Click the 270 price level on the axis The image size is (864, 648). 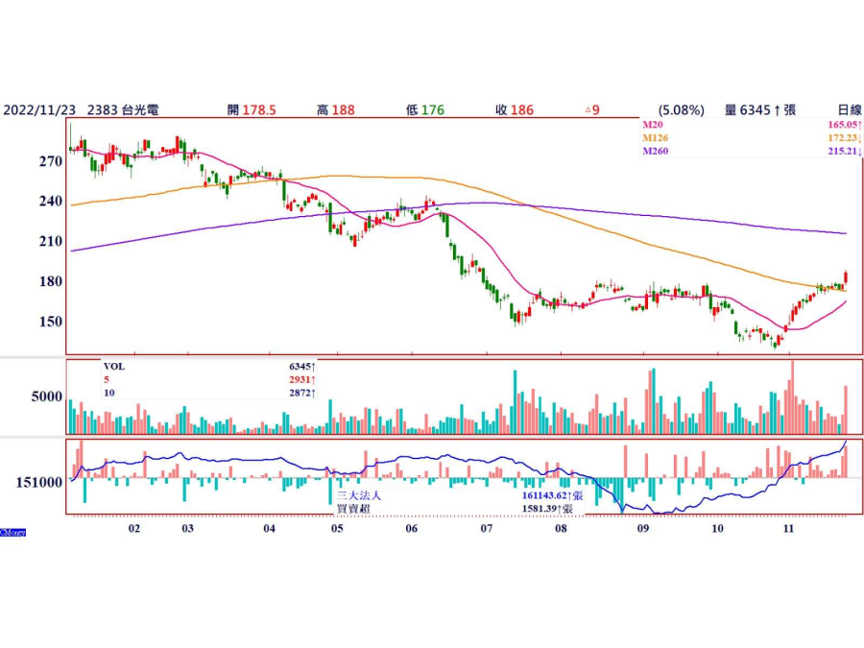(48, 162)
